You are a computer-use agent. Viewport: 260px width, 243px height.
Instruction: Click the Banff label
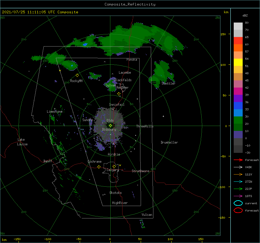coord(48,161)
